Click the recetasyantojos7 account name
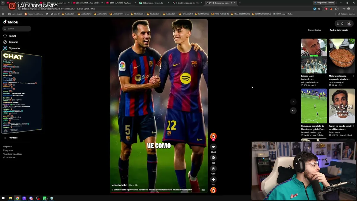 (x=337, y=83)
